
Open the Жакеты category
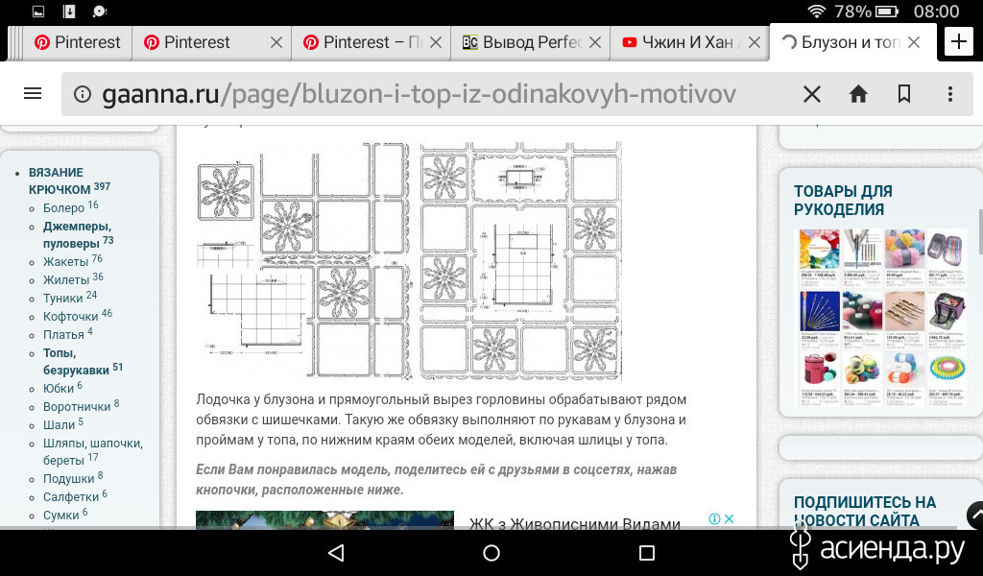pyautogui.click(x=73, y=261)
